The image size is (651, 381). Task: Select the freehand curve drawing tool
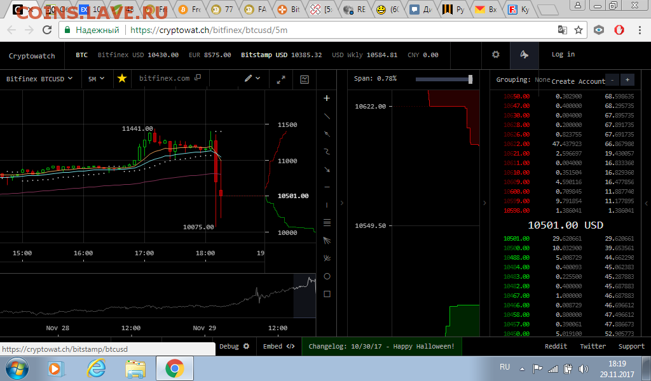point(327,152)
